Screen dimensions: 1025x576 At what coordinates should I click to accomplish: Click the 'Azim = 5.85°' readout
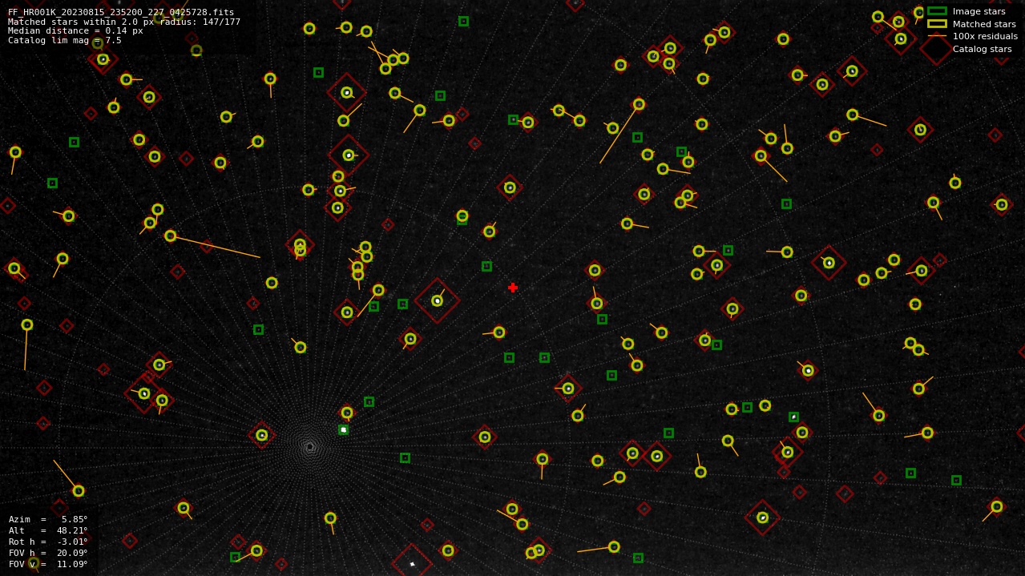tap(48, 519)
